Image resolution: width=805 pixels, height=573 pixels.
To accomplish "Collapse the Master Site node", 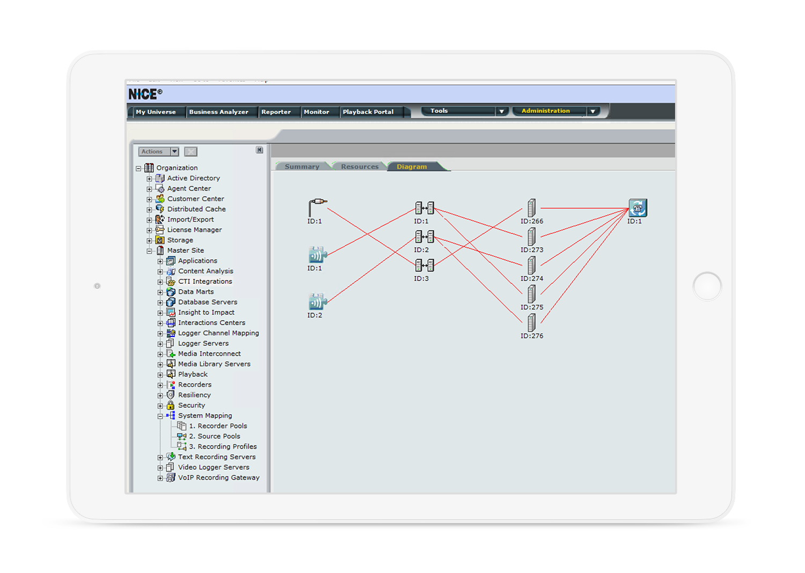I will [x=149, y=251].
